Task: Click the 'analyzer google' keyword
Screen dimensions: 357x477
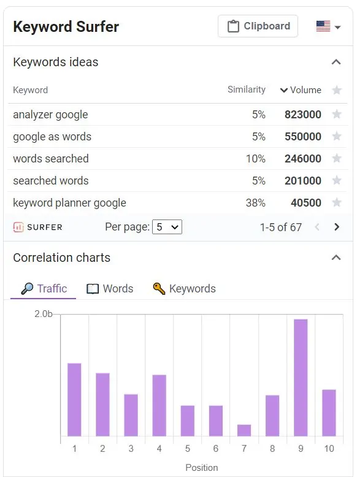Action: click(x=50, y=115)
